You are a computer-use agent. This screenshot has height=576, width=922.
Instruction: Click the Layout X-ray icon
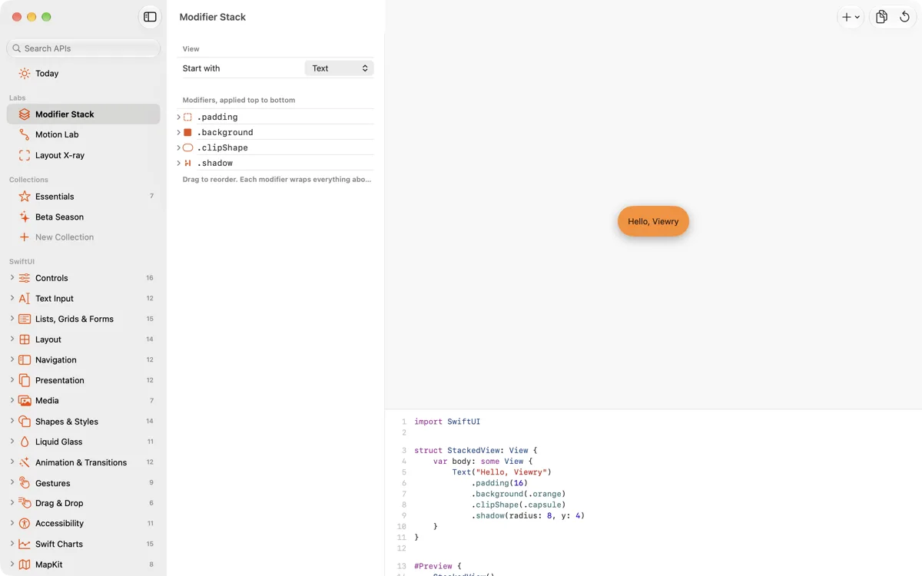point(25,155)
